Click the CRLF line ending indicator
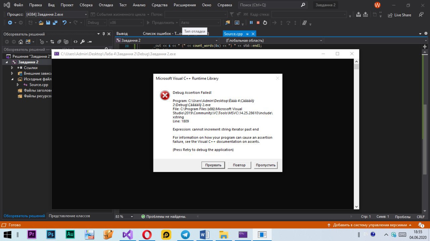This screenshot has height=241, width=430. 421,217
